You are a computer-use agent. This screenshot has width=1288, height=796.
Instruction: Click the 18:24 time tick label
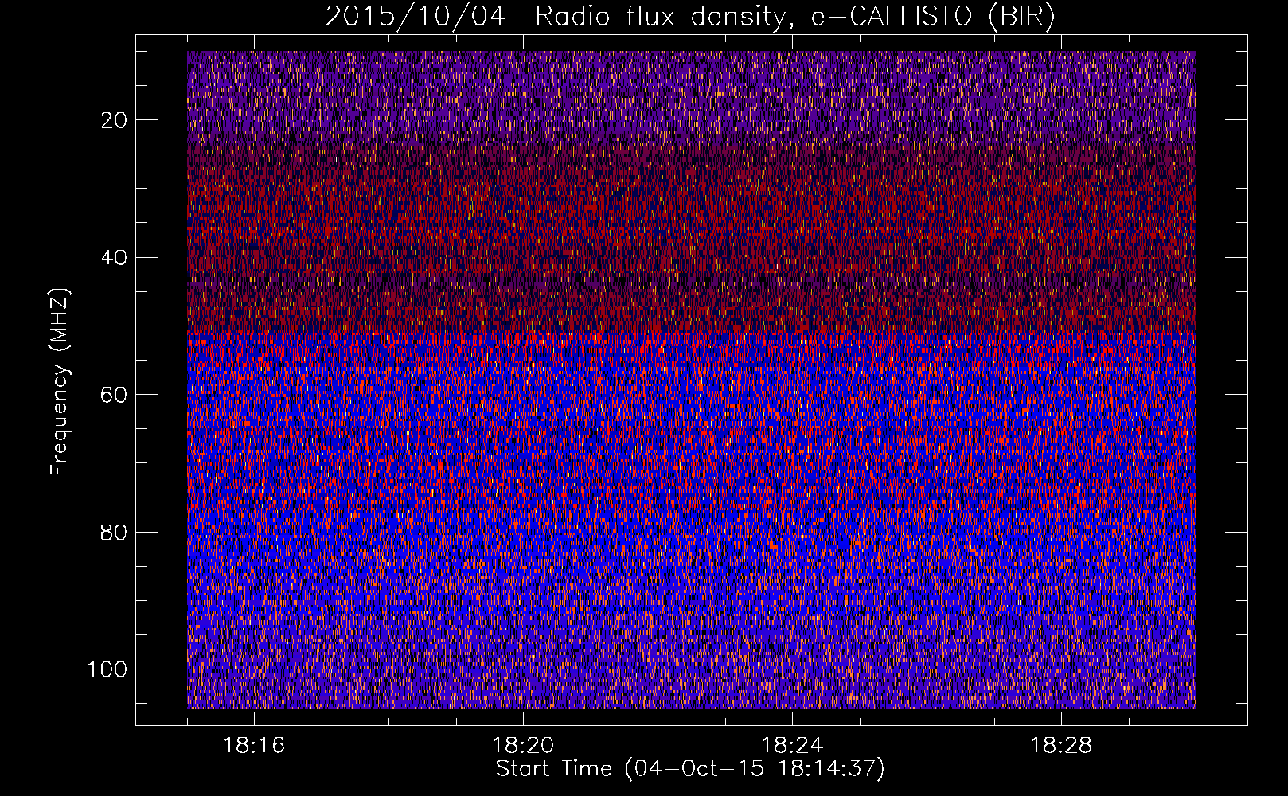[x=792, y=746]
